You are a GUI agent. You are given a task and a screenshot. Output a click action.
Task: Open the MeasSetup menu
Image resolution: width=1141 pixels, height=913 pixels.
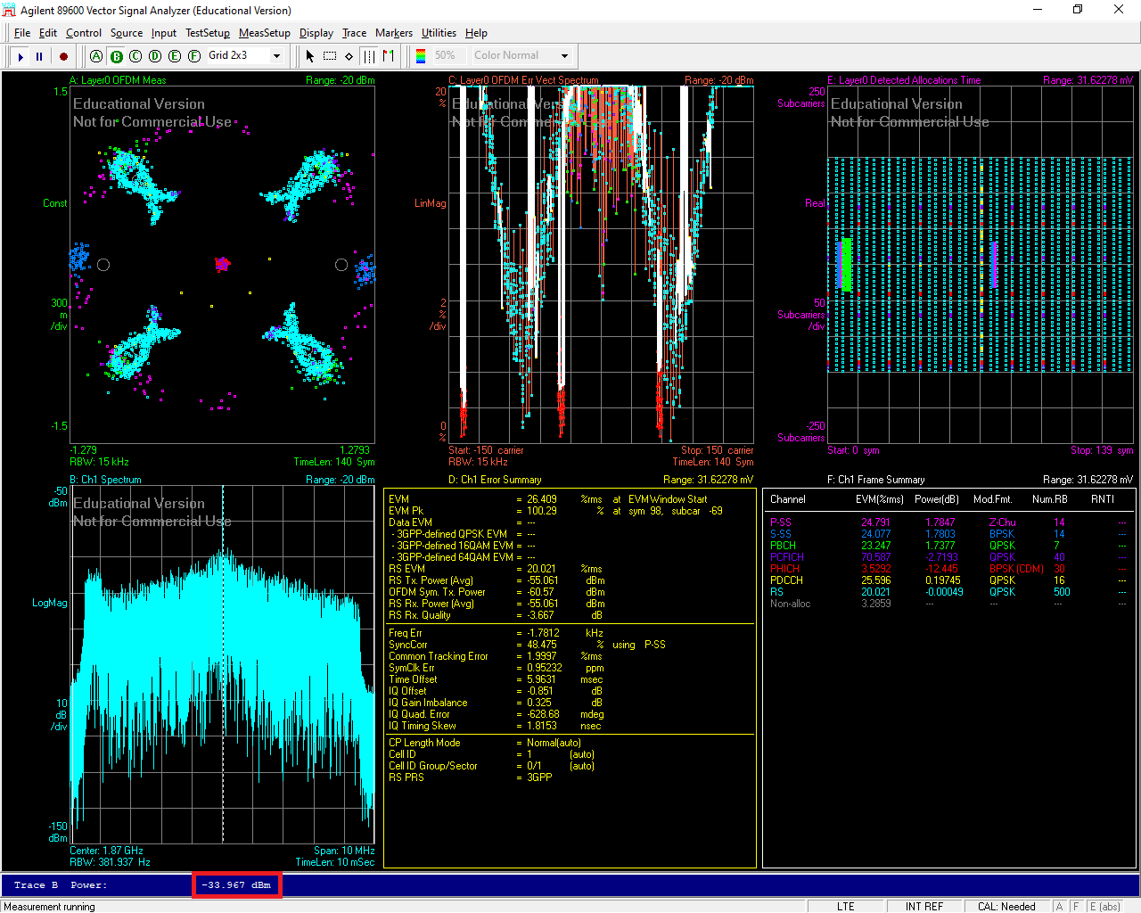coord(265,33)
